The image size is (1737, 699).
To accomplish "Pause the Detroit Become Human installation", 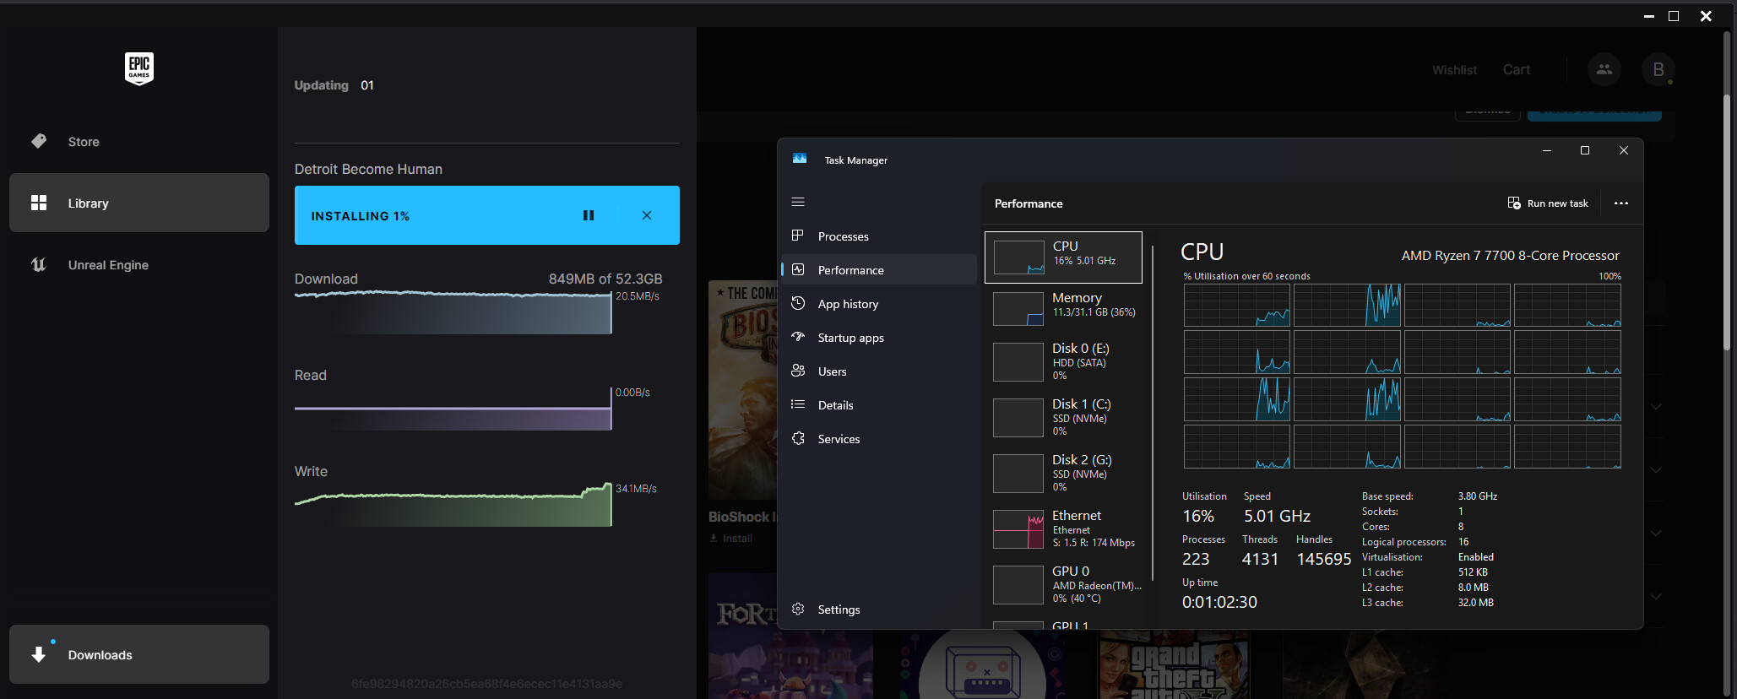I will (x=589, y=215).
